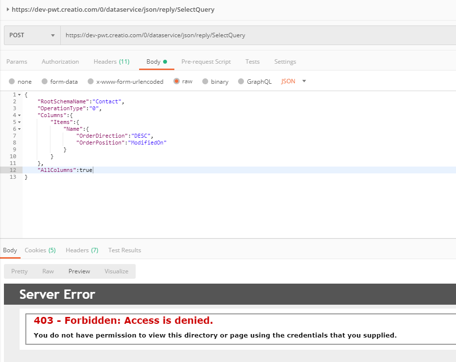Collapse the code fold on line 1
456x362 pixels.
point(19,95)
